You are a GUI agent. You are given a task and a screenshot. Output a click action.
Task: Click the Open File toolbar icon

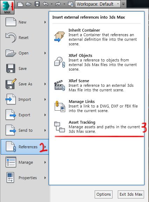click(29, 4)
